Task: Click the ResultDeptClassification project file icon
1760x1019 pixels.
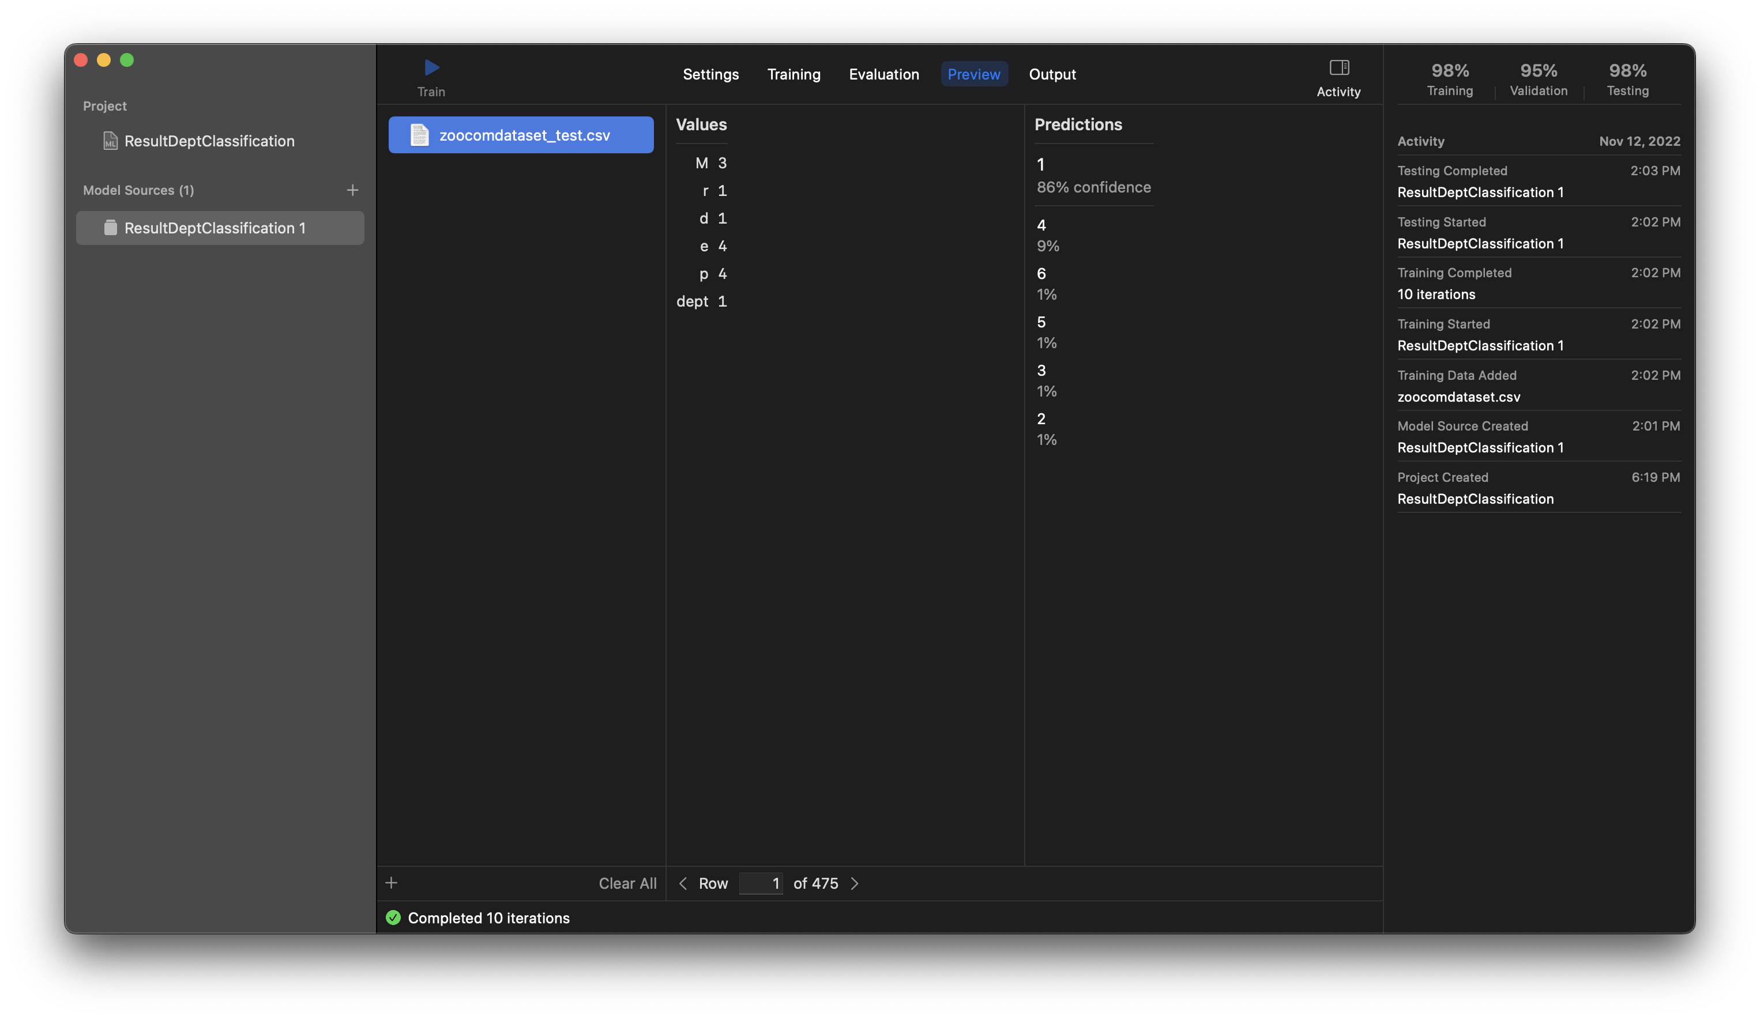Action: click(x=110, y=141)
